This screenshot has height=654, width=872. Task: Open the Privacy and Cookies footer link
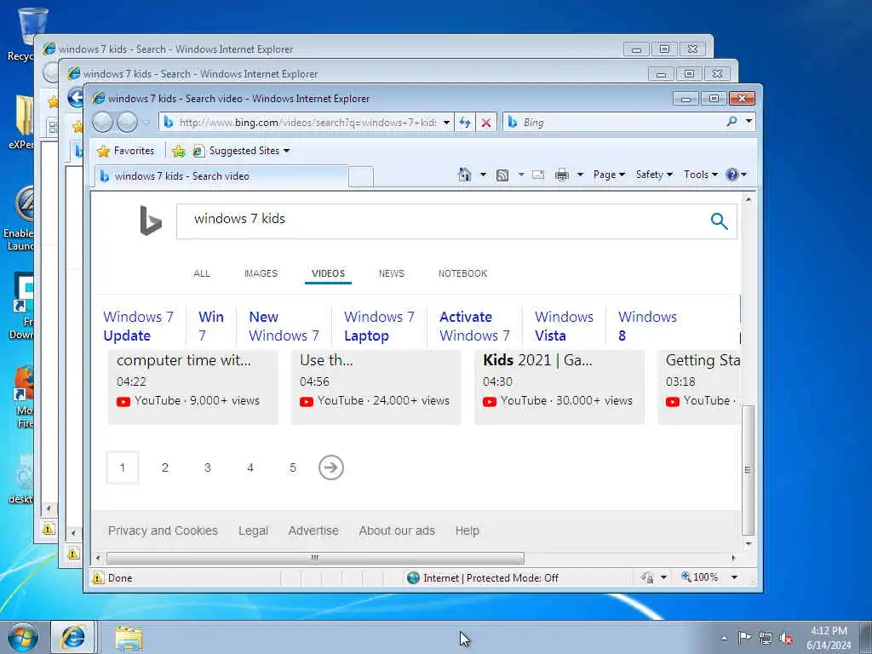click(163, 531)
